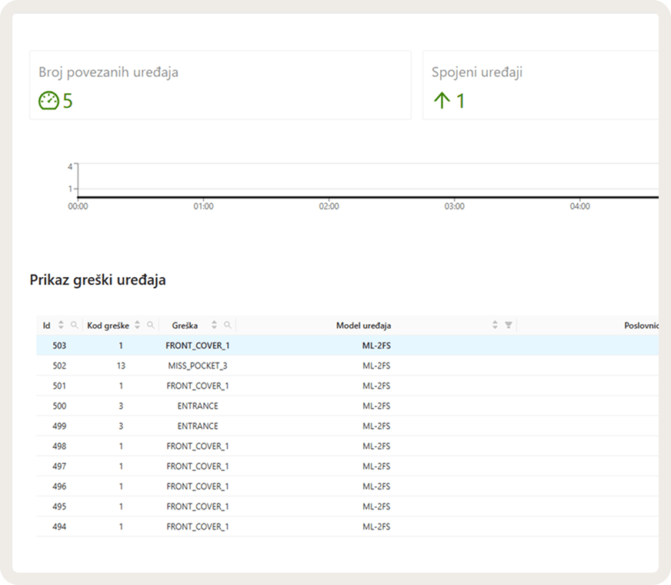
Task: Sort table by Id column arrows
Action: (x=62, y=325)
